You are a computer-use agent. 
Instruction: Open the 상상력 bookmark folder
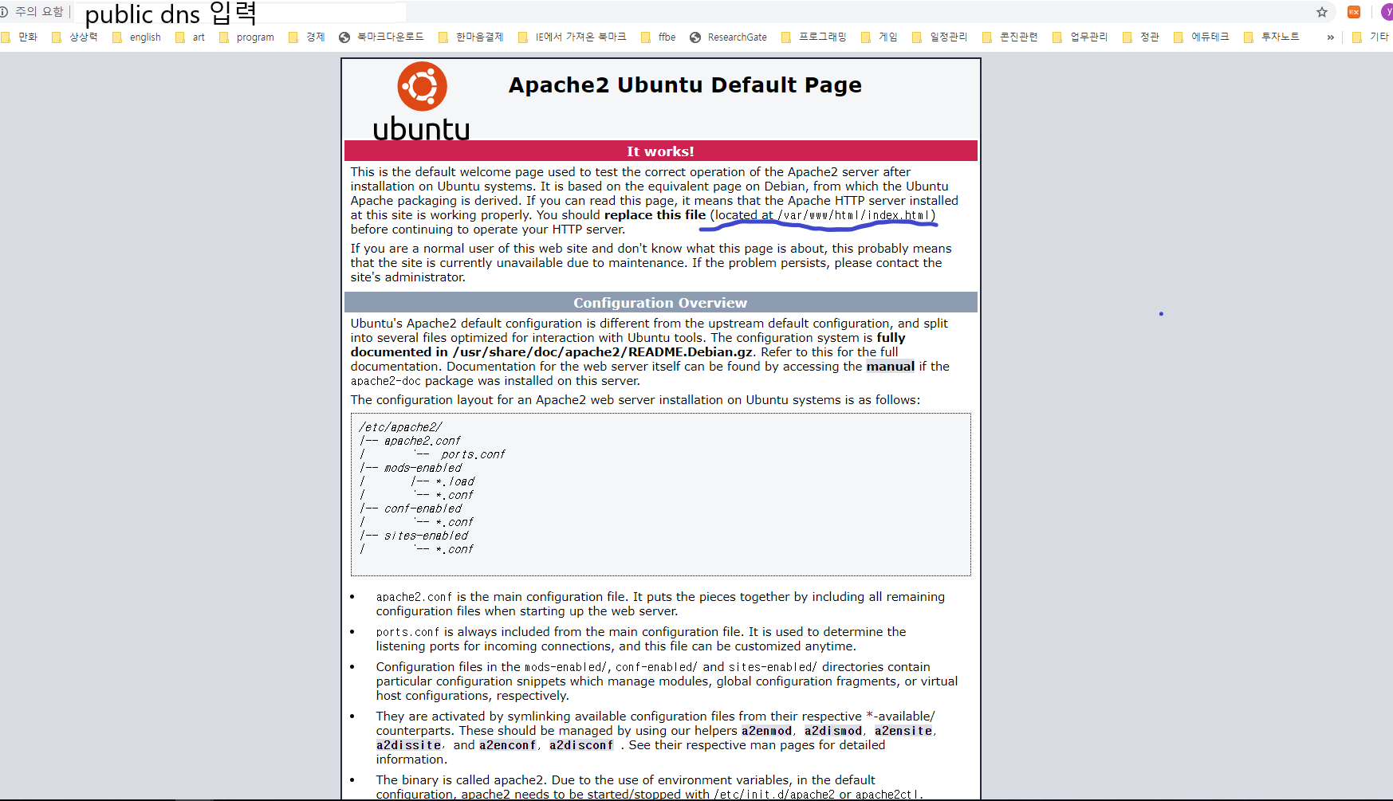tap(75, 37)
